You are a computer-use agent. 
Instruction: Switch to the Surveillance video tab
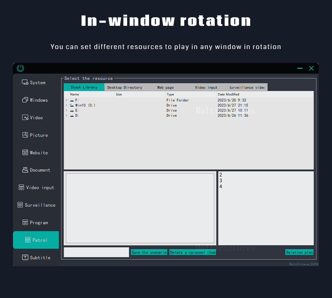(x=247, y=87)
